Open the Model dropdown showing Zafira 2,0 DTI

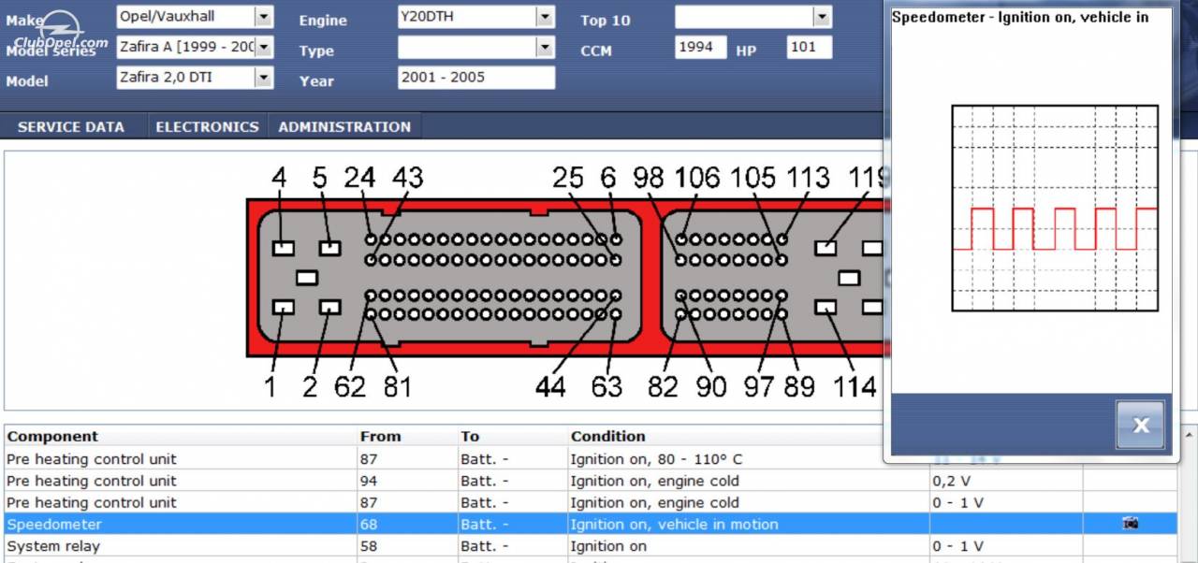click(264, 78)
